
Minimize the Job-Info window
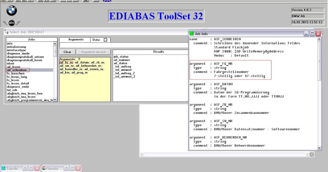tap(306, 34)
